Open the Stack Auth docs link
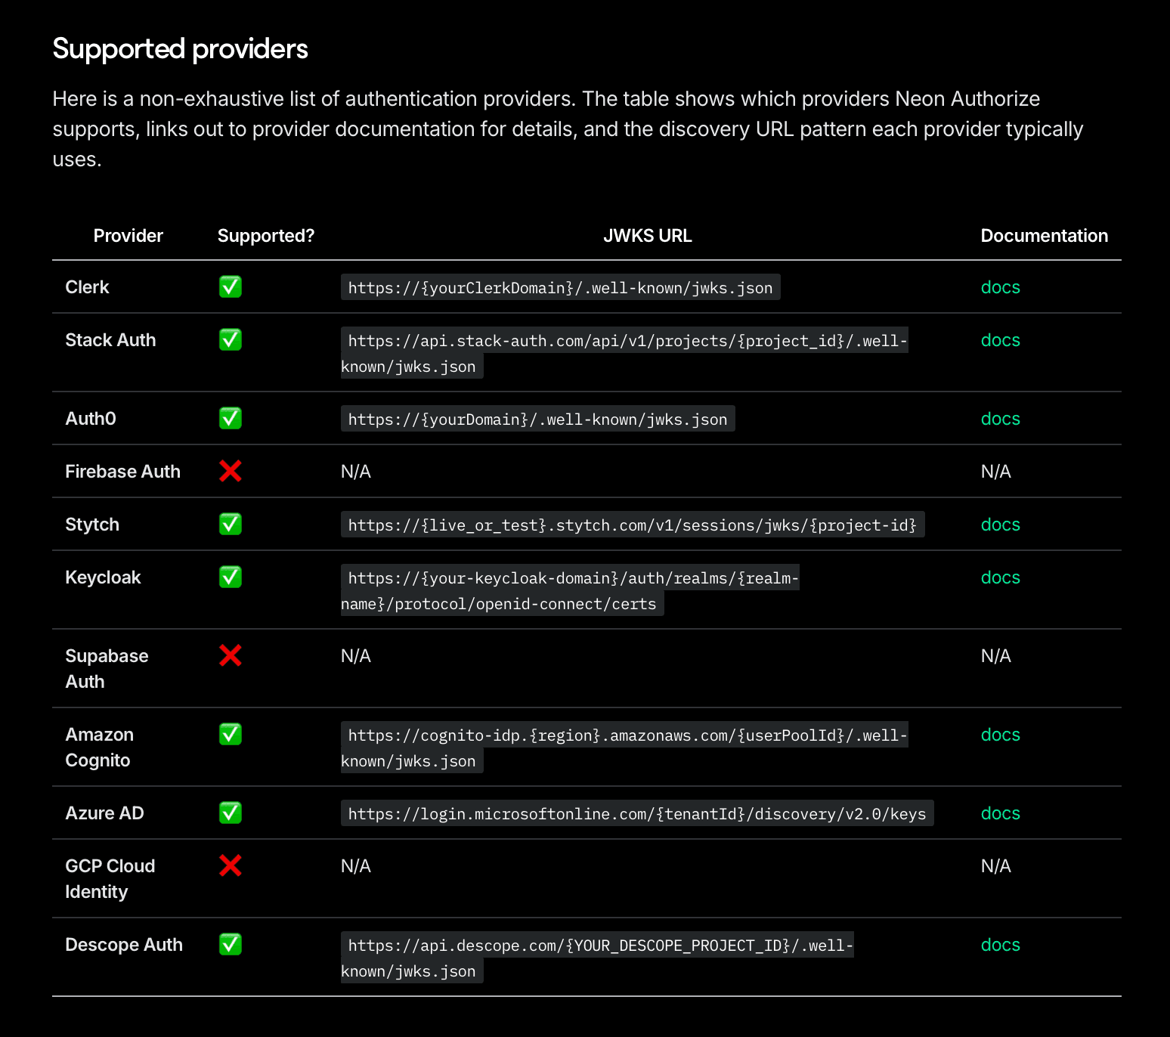Viewport: 1170px width, 1037px height. [1000, 340]
